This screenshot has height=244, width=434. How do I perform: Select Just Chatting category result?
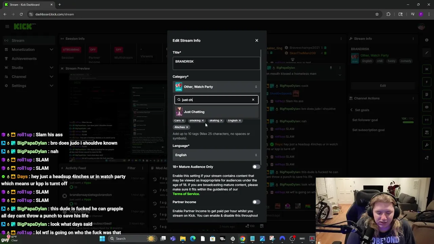pyautogui.click(x=216, y=112)
